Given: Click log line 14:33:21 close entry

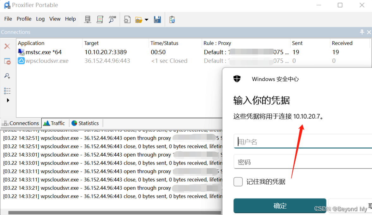Looking at the screenshot, I should coord(113,196).
